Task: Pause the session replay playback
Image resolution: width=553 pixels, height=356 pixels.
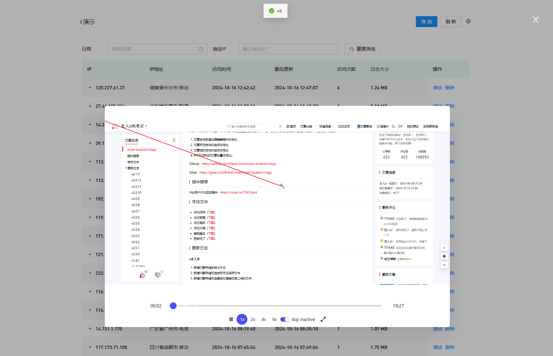Action: [x=231, y=319]
